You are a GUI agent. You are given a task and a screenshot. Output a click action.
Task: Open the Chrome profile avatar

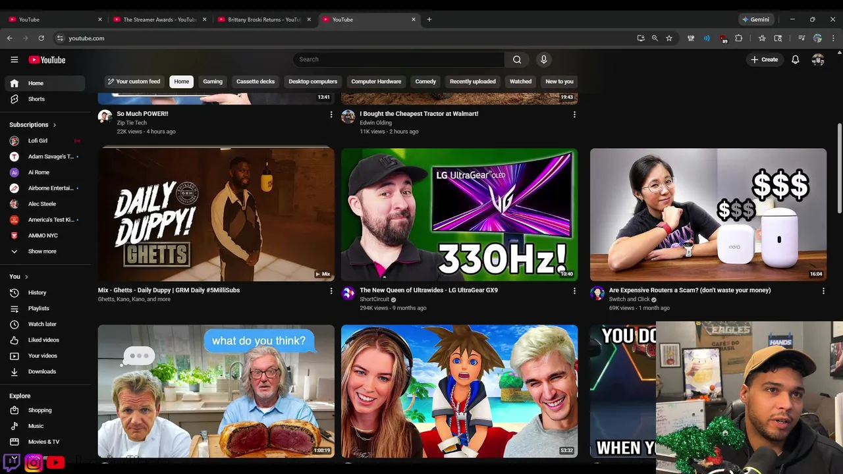817,38
